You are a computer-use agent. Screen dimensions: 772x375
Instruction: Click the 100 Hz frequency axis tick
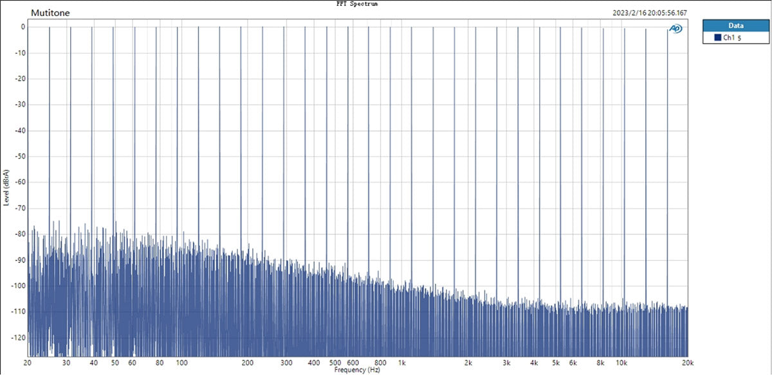point(181,363)
